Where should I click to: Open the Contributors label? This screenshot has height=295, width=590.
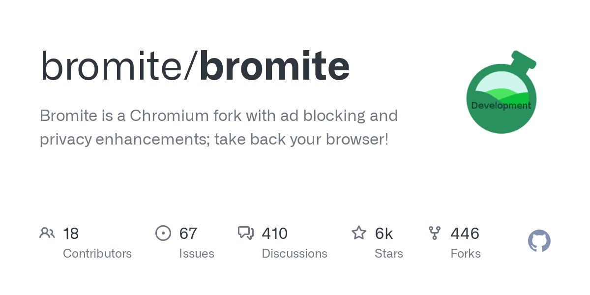pos(97,254)
